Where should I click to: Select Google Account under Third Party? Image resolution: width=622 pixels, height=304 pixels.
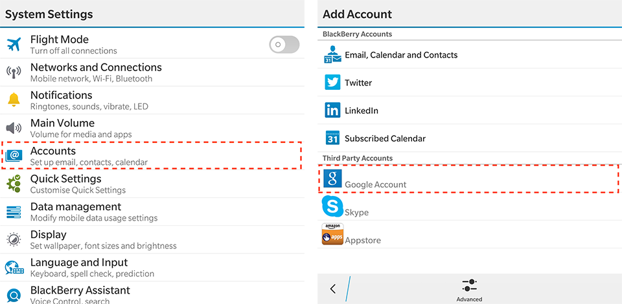(x=375, y=181)
